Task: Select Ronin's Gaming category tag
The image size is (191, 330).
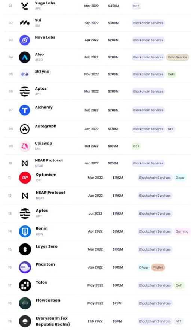Action: pyautogui.click(x=182, y=231)
